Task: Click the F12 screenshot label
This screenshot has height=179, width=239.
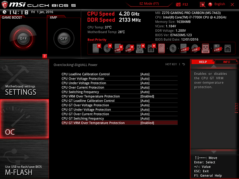Action: [185, 4]
